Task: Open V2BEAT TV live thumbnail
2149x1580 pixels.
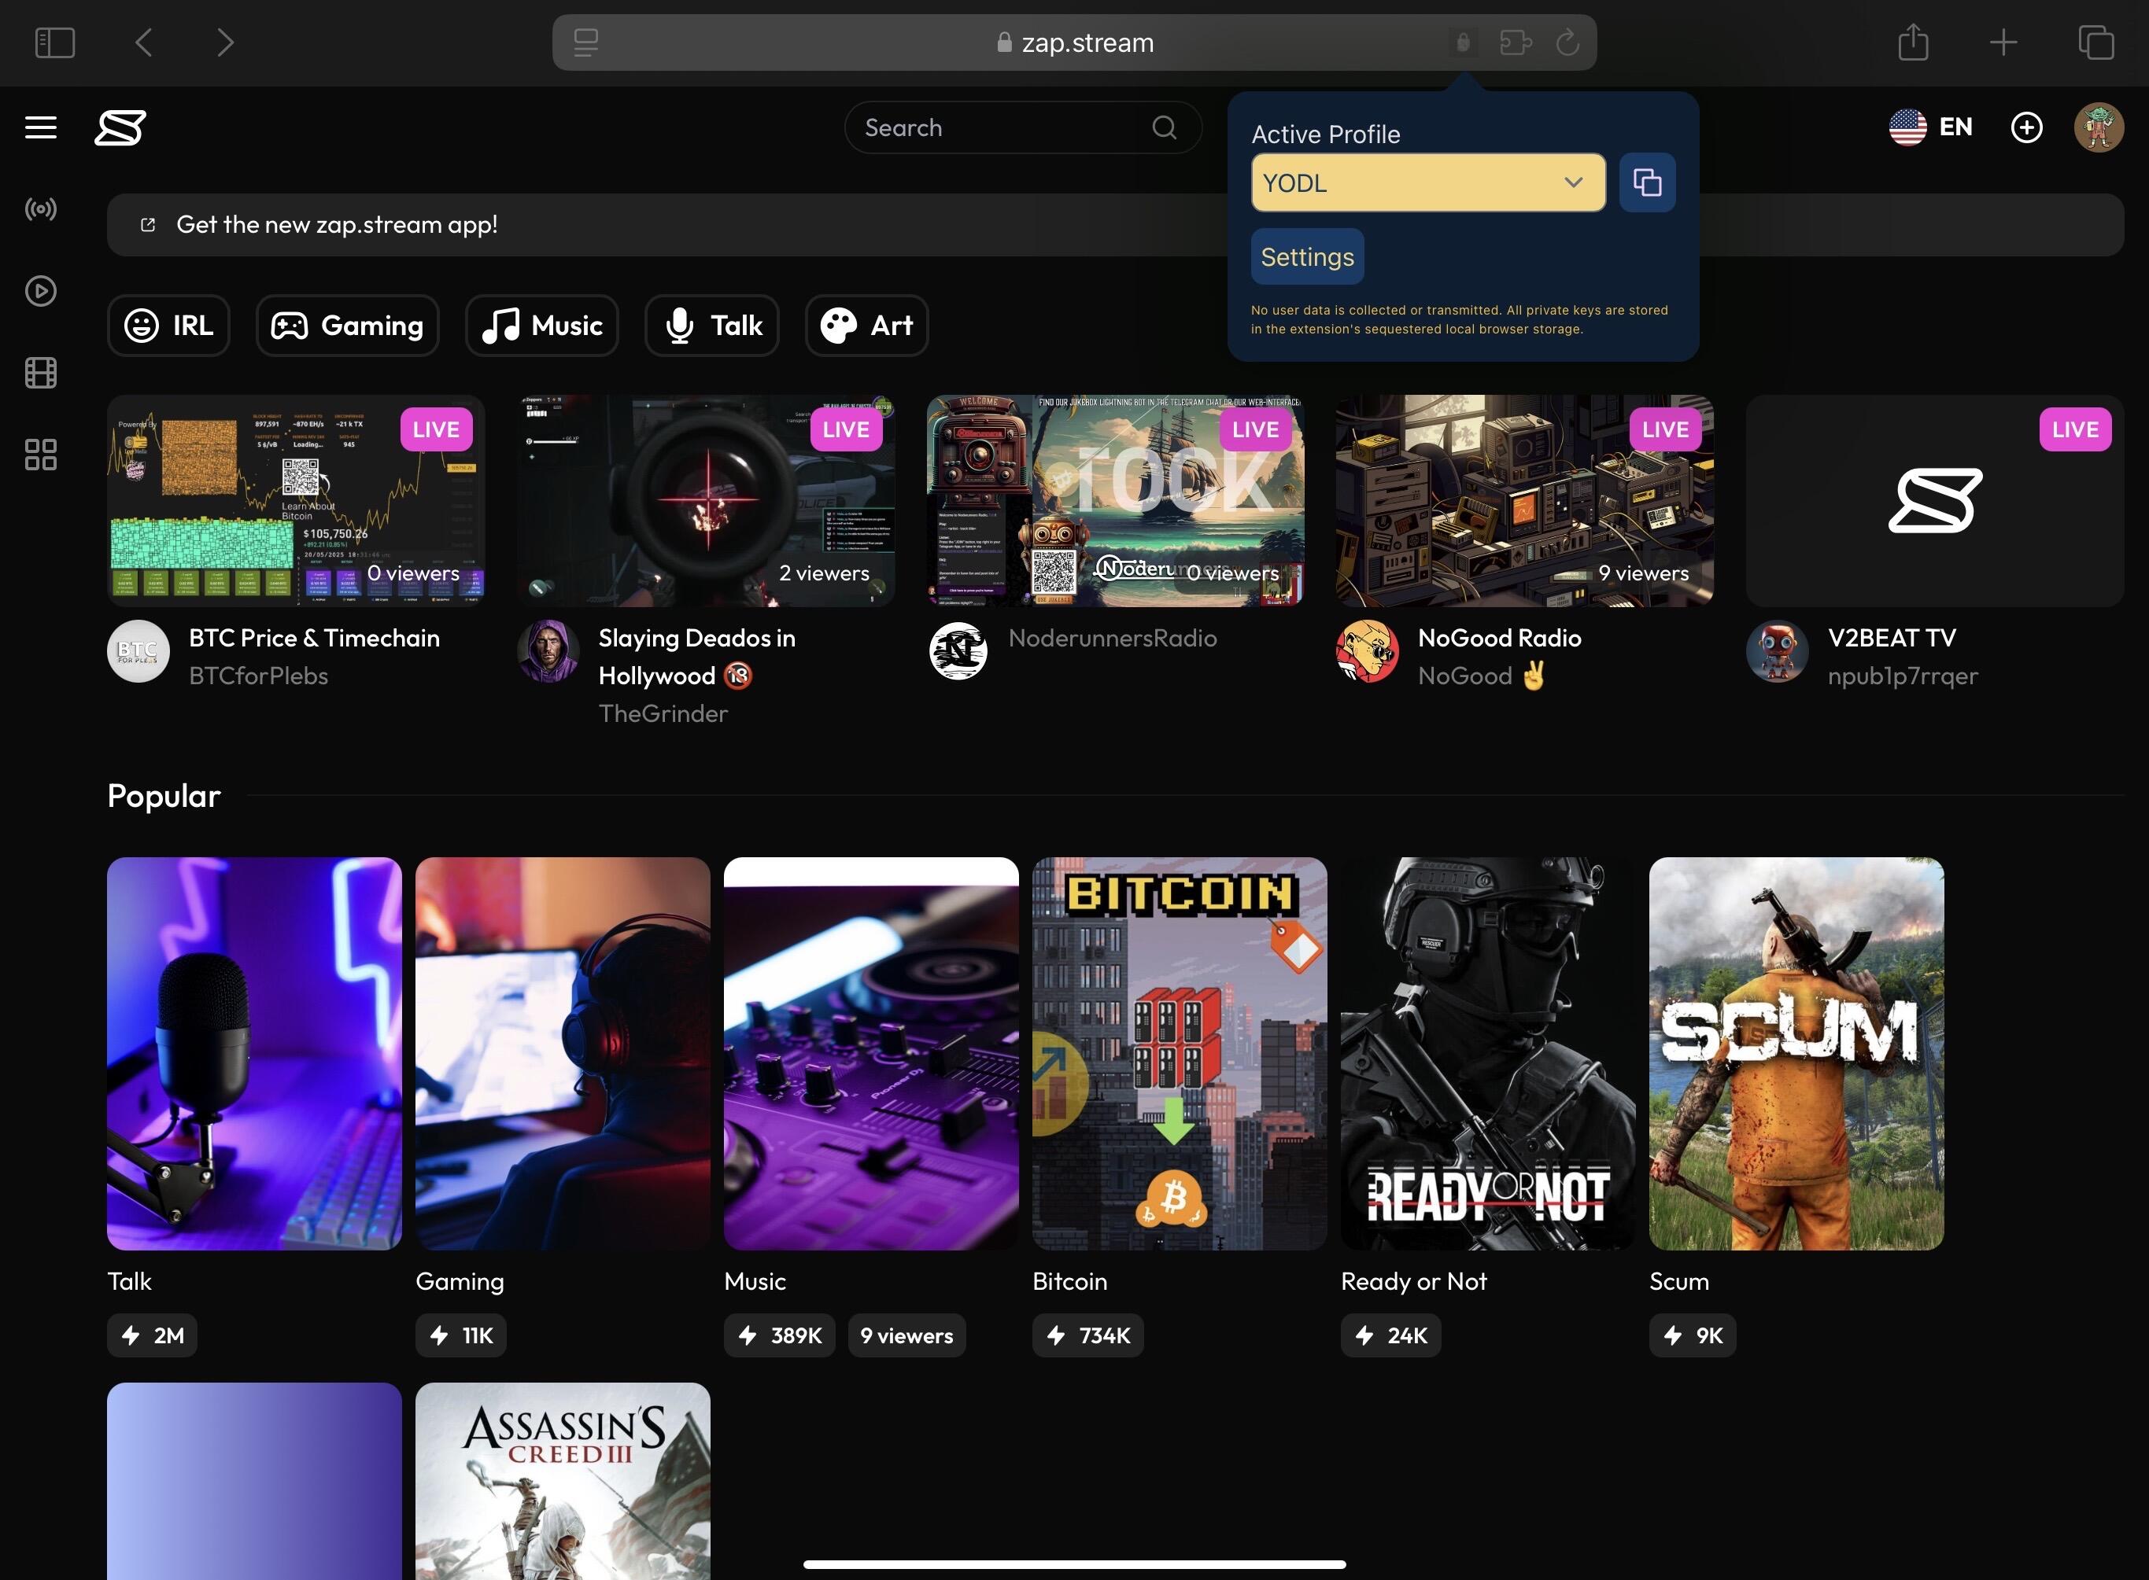Action: click(x=1935, y=500)
